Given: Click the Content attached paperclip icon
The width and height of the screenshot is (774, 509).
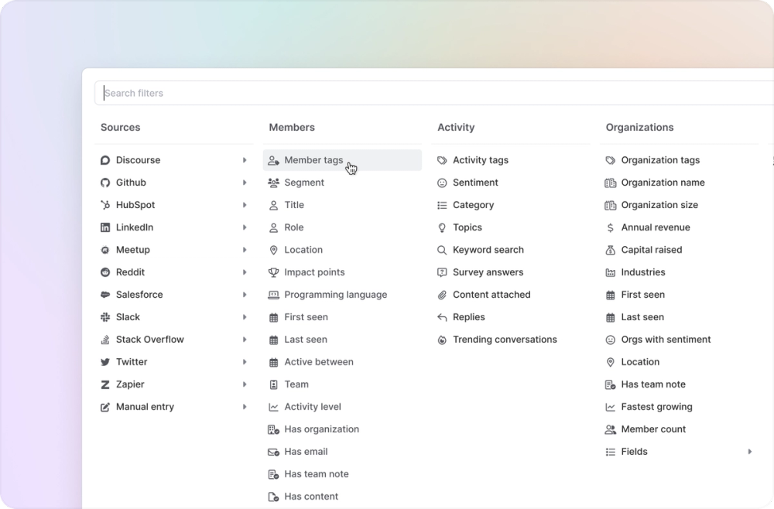Looking at the screenshot, I should point(442,295).
